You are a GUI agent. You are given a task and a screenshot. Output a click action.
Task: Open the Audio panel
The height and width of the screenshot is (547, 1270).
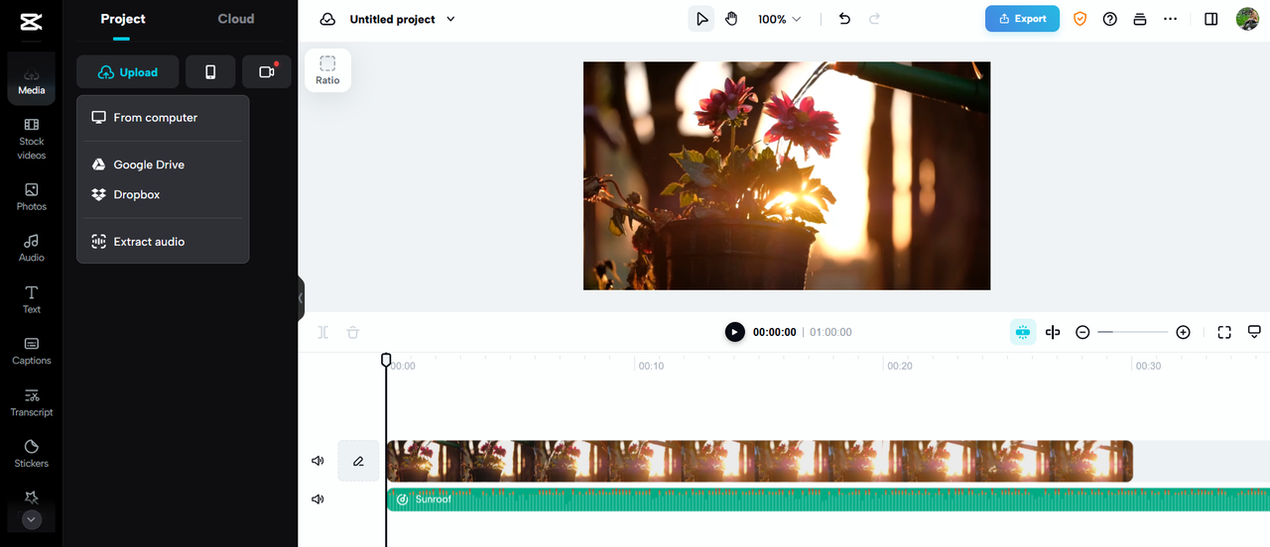[x=31, y=248]
